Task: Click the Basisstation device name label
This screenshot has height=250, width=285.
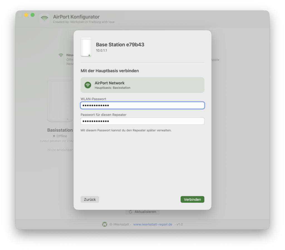Action: [60, 130]
